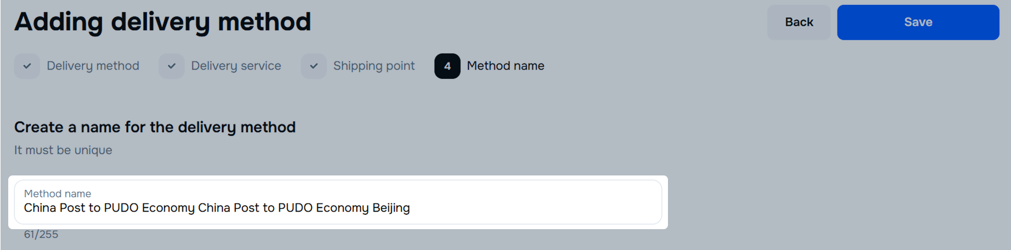Open the Delivery service step
Viewport: 1011px width, 250px height.
(x=236, y=66)
